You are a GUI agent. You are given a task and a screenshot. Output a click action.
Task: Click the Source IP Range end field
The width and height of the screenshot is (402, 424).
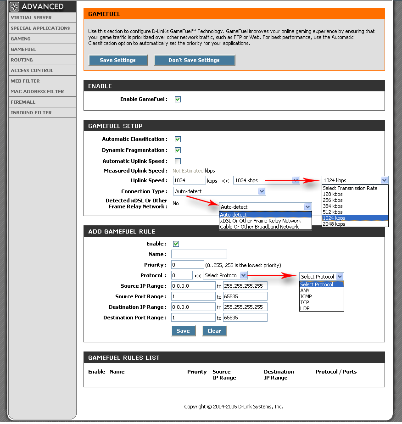[245, 286]
